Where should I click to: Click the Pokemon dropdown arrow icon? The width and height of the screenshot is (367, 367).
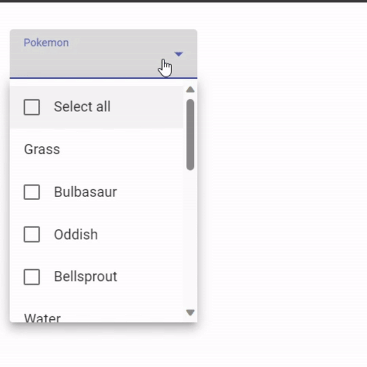click(x=179, y=54)
